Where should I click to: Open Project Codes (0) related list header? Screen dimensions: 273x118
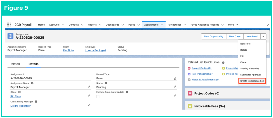207,94
